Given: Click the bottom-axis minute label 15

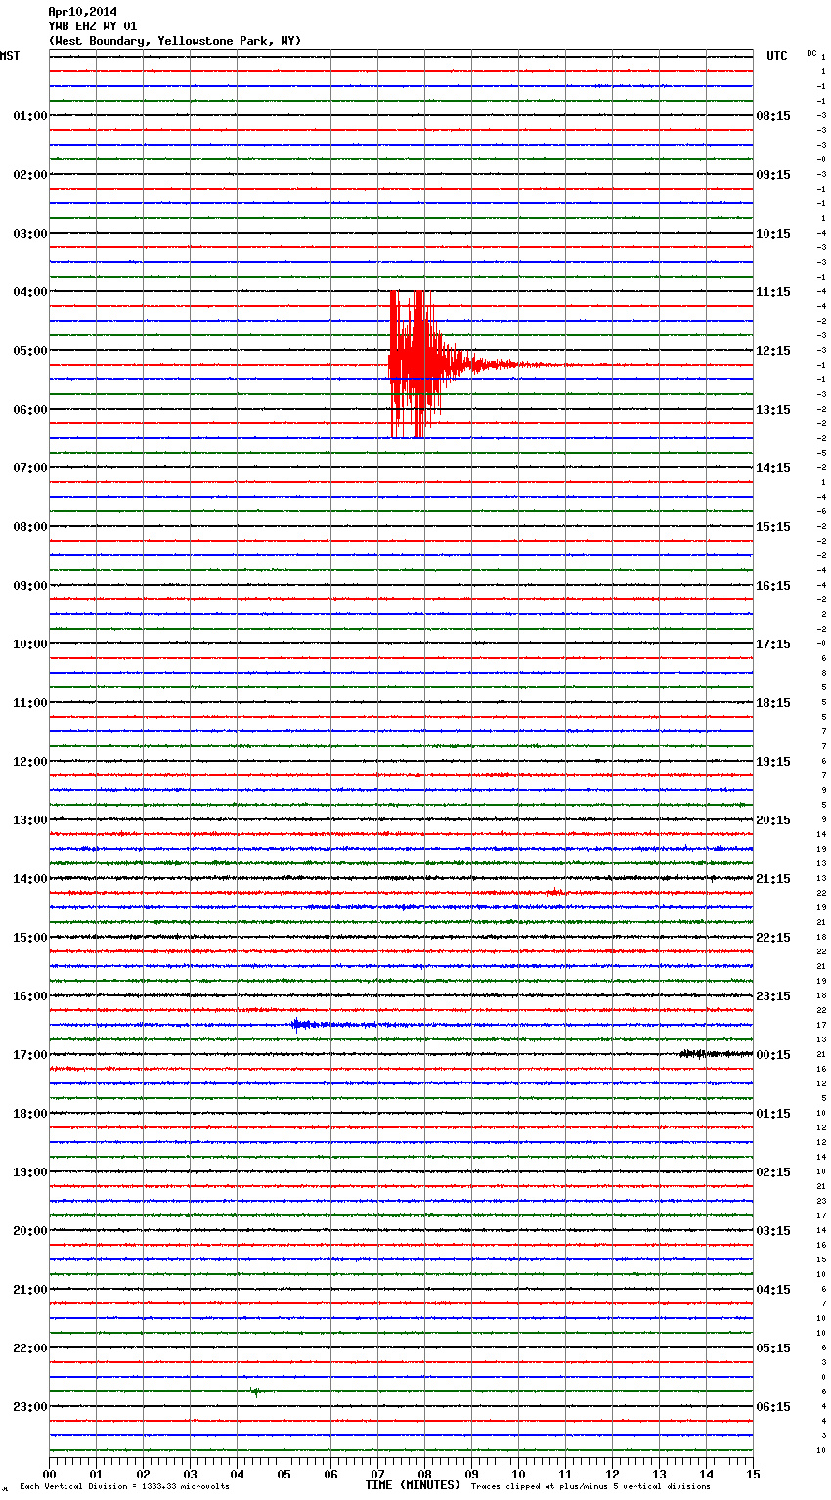Looking at the screenshot, I should (753, 1474).
